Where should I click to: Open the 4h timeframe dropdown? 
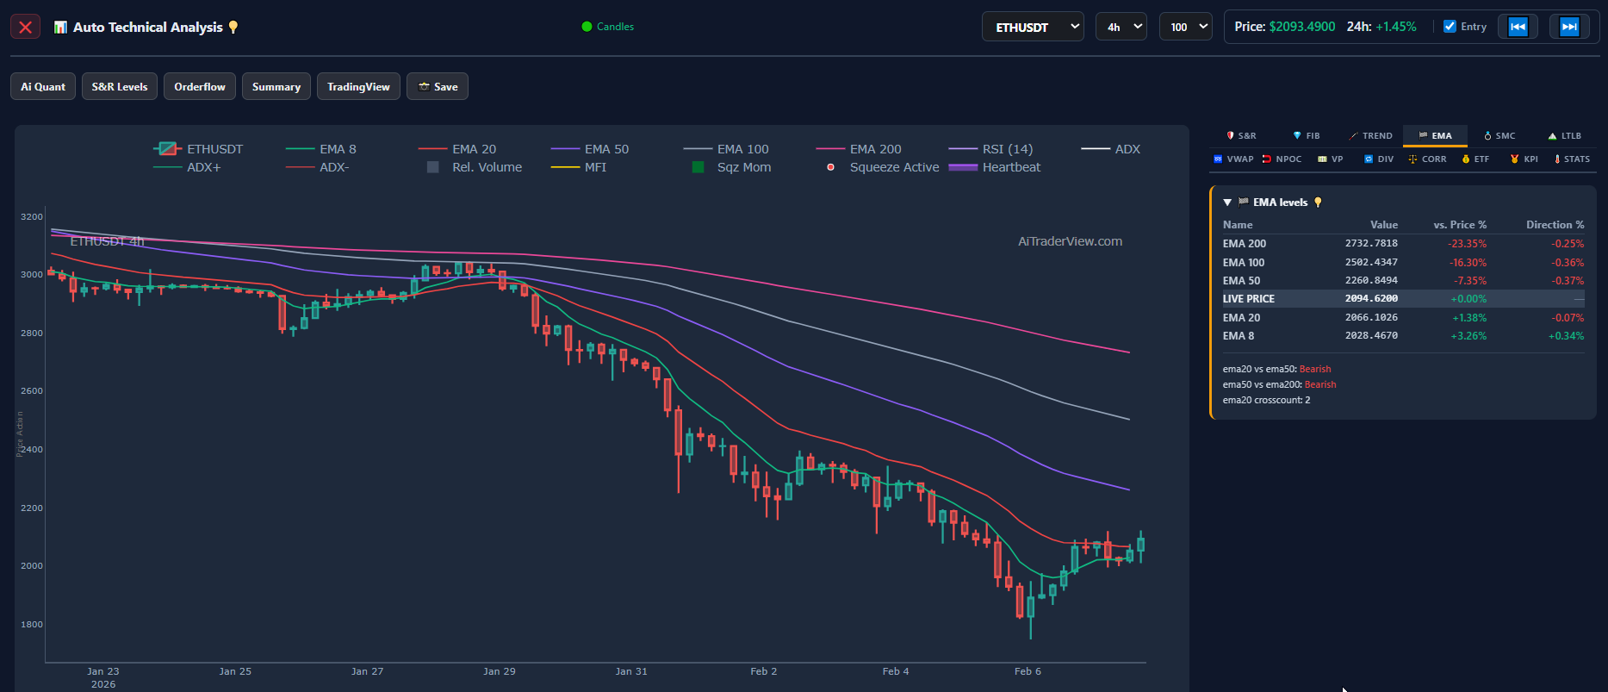point(1121,27)
